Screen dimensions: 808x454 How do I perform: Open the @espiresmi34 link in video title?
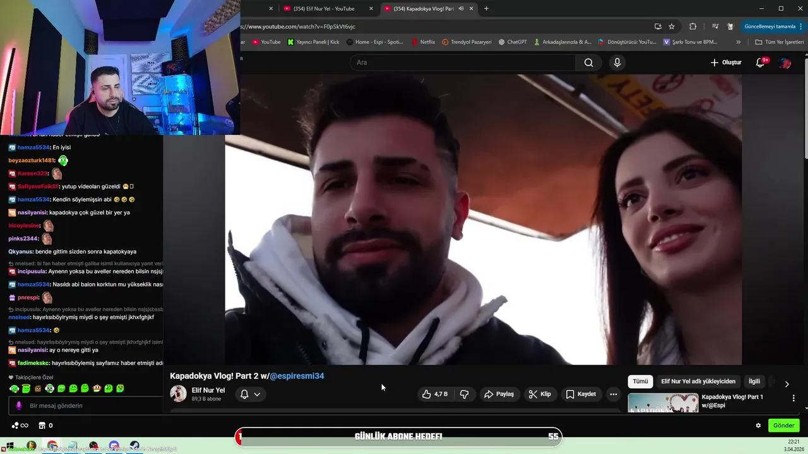(297, 376)
